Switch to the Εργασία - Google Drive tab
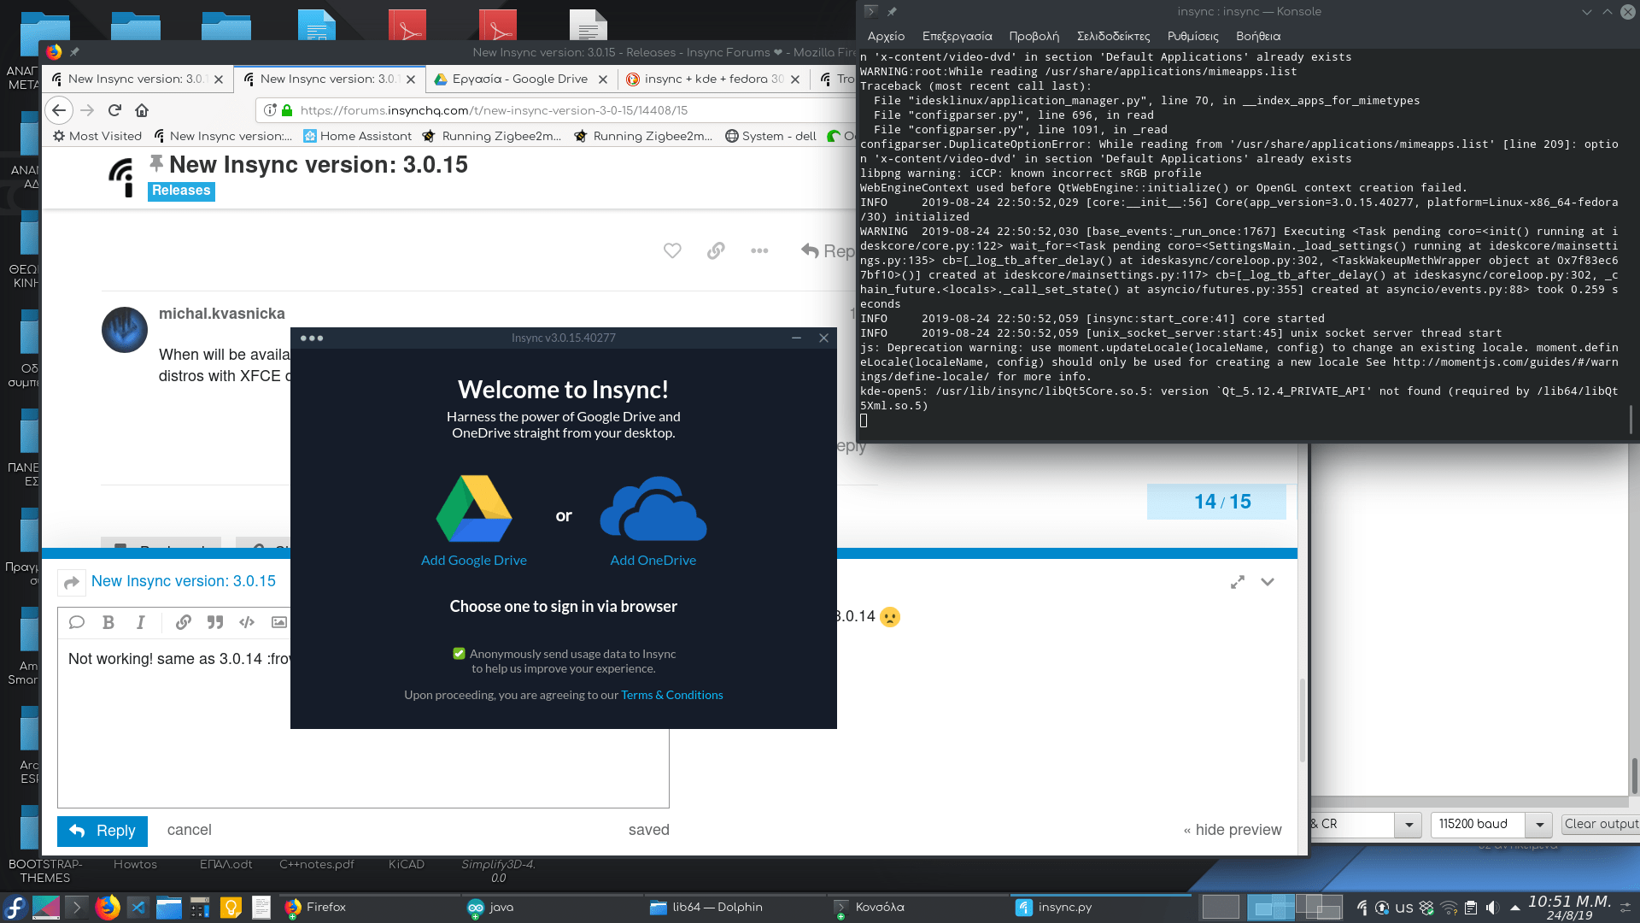The height and width of the screenshot is (923, 1640). click(519, 79)
